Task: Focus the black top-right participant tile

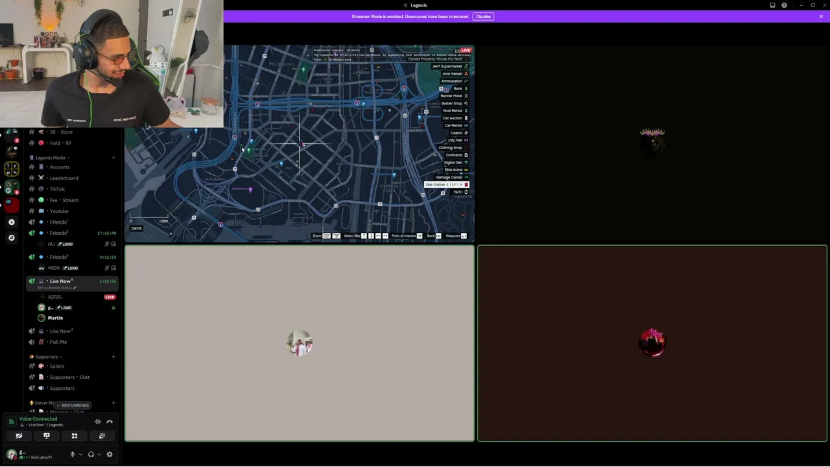Action: point(652,144)
